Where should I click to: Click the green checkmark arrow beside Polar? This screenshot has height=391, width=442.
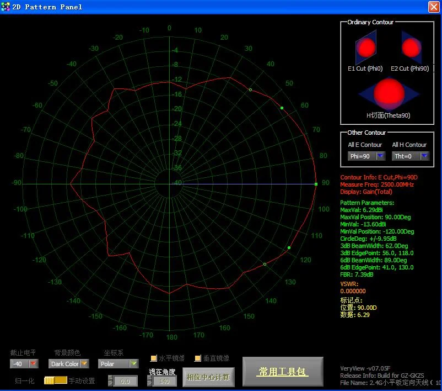click(133, 364)
